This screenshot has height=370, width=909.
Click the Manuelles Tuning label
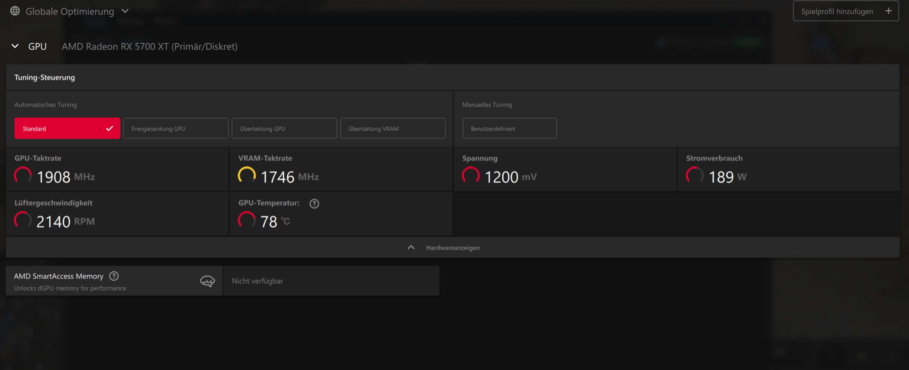487,105
